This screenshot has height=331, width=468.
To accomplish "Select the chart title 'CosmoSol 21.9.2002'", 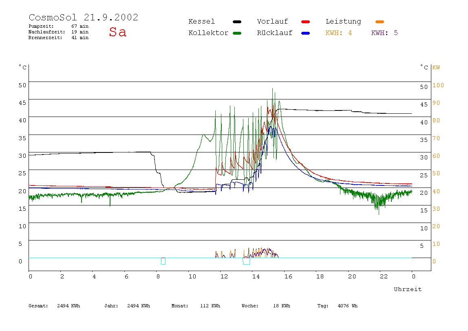I will (x=83, y=17).
